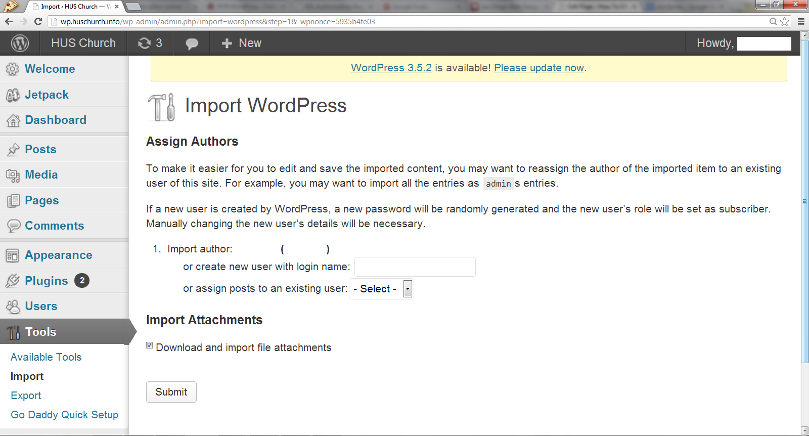Open the Howdy account menu
Screen dimensions: 809x436
click(x=743, y=43)
